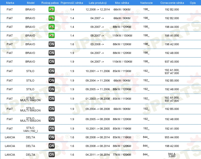Screen dimensions: 201x159
Task: Select the date range 10.2001 -> 11.2006
Action: [x=98, y=71]
